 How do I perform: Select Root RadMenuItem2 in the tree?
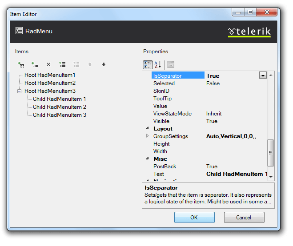coord(50,83)
